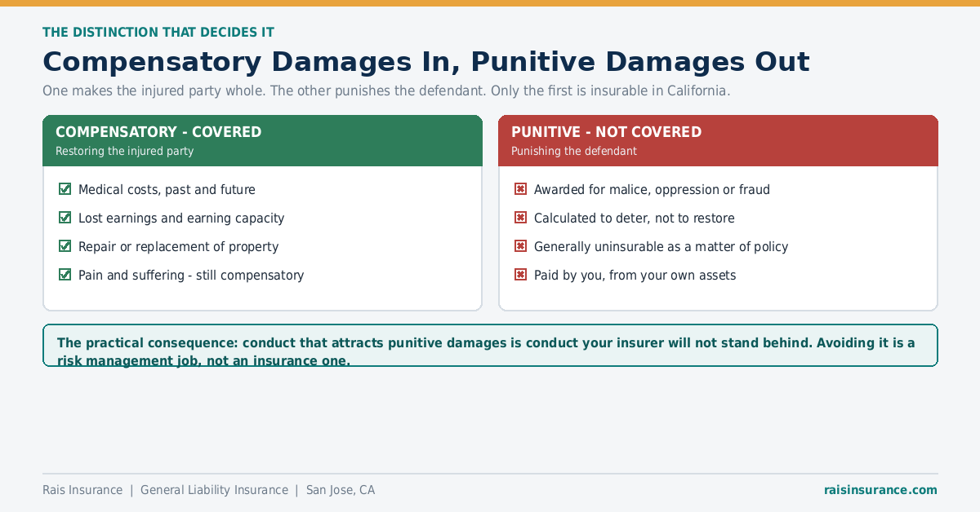Click the checkmark icon beside Pain and suffering
Screen dimensions: 980x512
point(65,275)
